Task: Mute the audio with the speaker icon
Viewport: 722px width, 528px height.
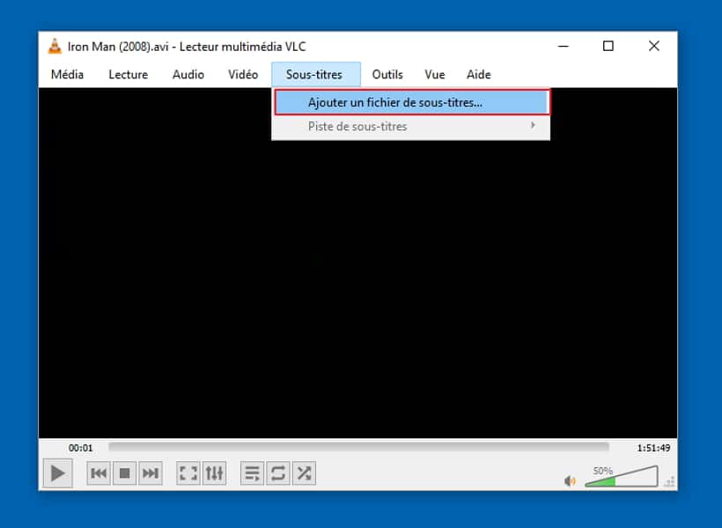Action: (570, 480)
